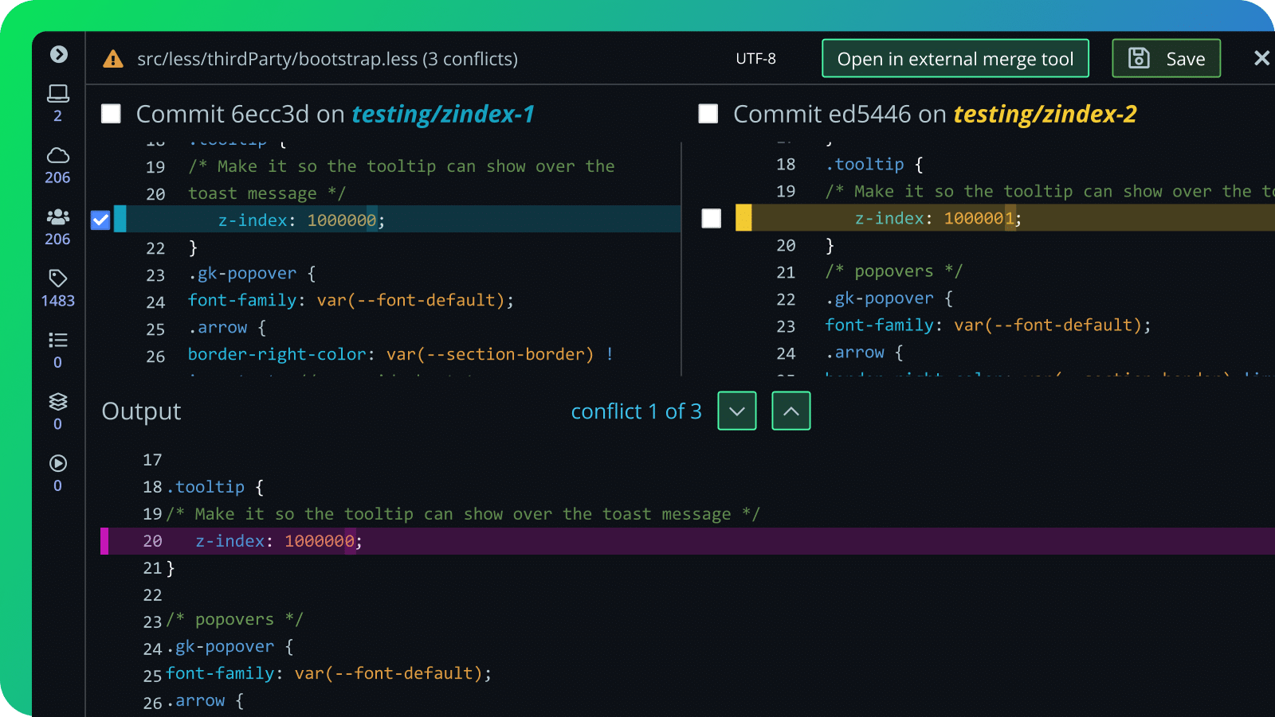
Task: Open the teams panel showing 206
Action: click(57, 218)
